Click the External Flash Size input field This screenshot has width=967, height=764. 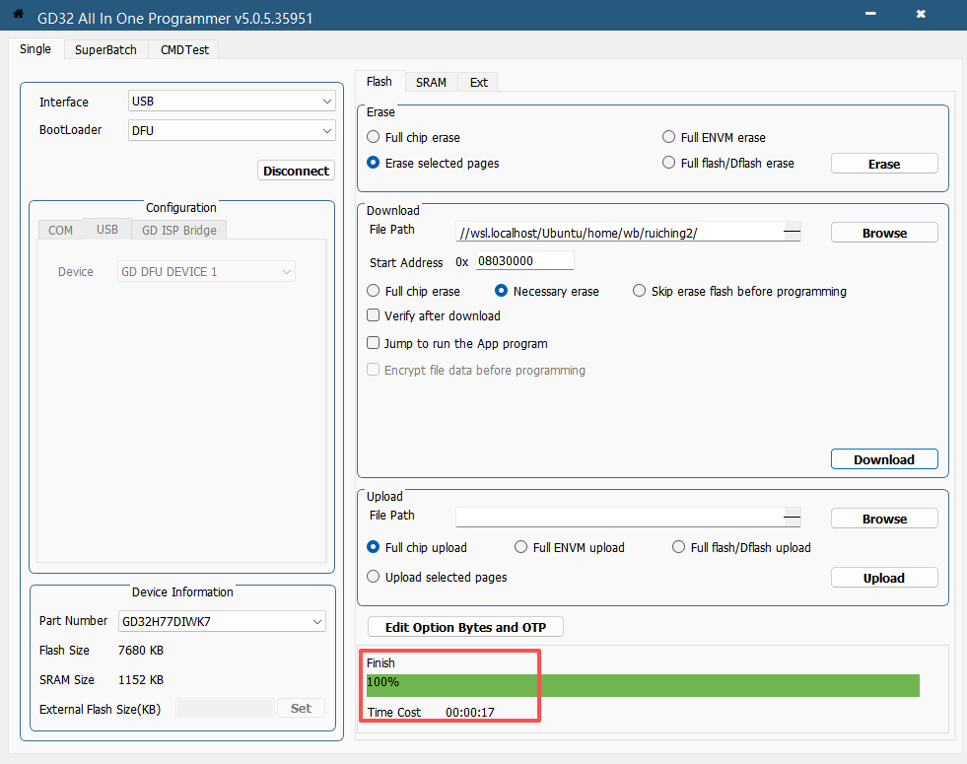[225, 708]
